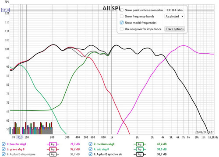Viewport: 219px width, 157px height.
Task: Open grey line sample for A plus B alig origine
Action: click(53, 154)
